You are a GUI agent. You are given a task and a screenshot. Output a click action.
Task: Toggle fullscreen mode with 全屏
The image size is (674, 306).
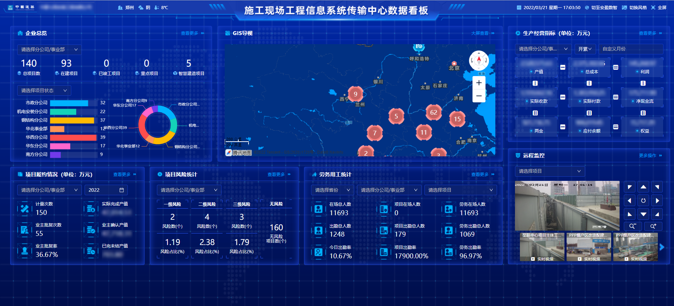659,7
